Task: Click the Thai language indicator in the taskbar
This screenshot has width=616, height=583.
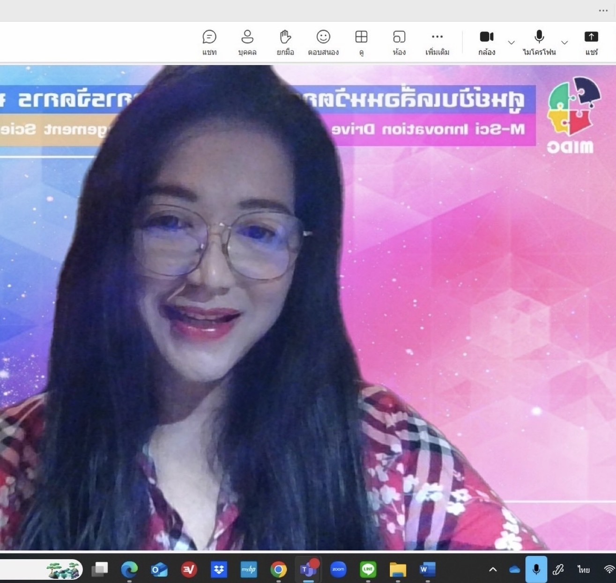Action: point(584,569)
